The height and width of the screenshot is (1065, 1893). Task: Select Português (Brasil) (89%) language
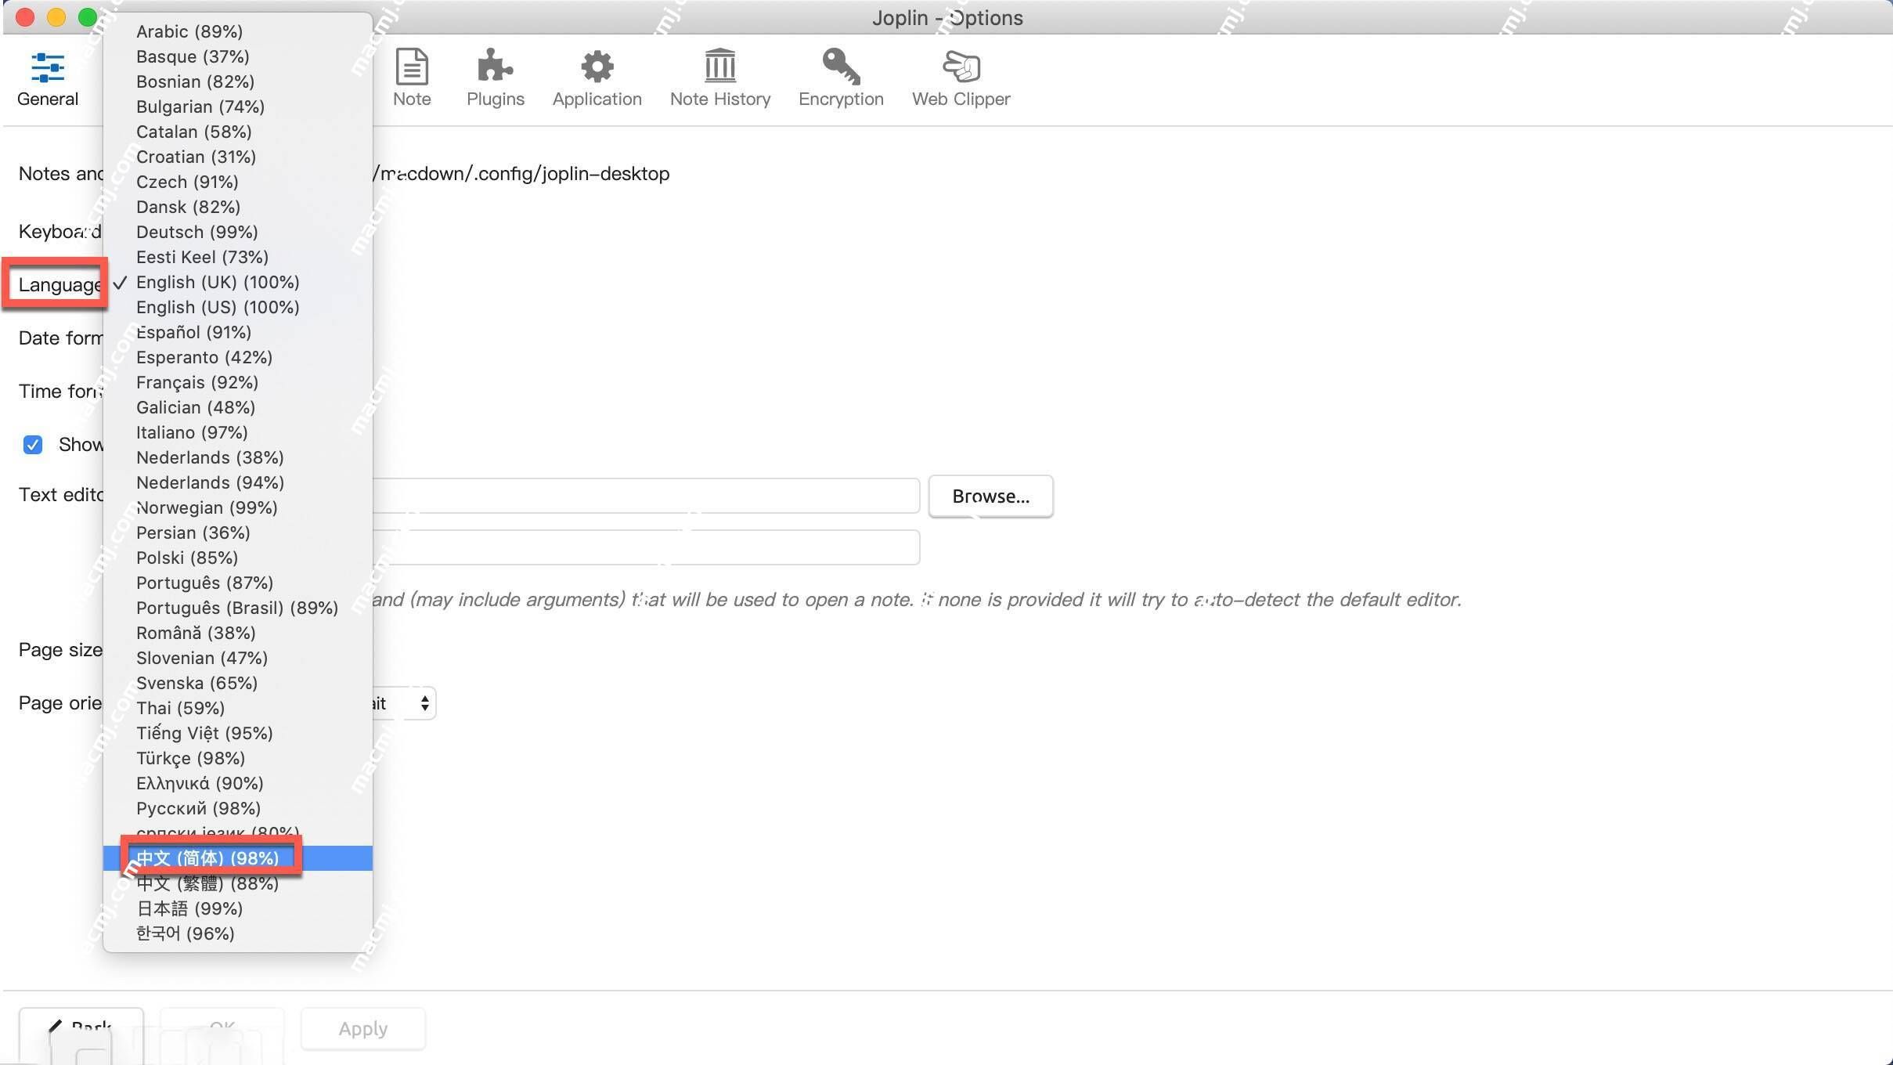(x=238, y=608)
